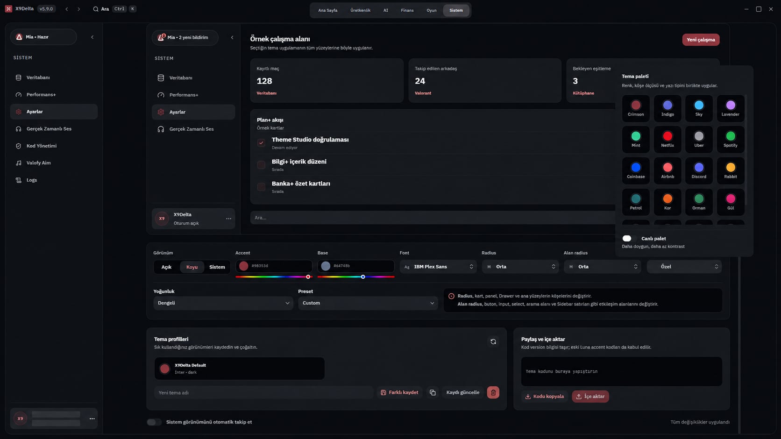Open the Font dropdown IBM Plex Sans

[438, 267]
